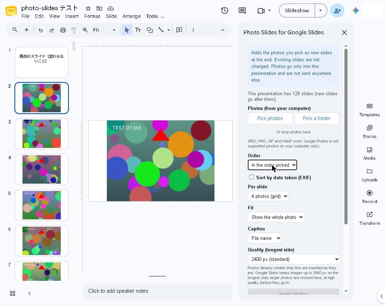Add new slide plus icon
Screen dimensions: 385x306
tap(27, 30)
